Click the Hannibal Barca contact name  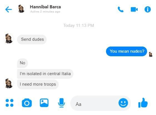[x=45, y=7]
